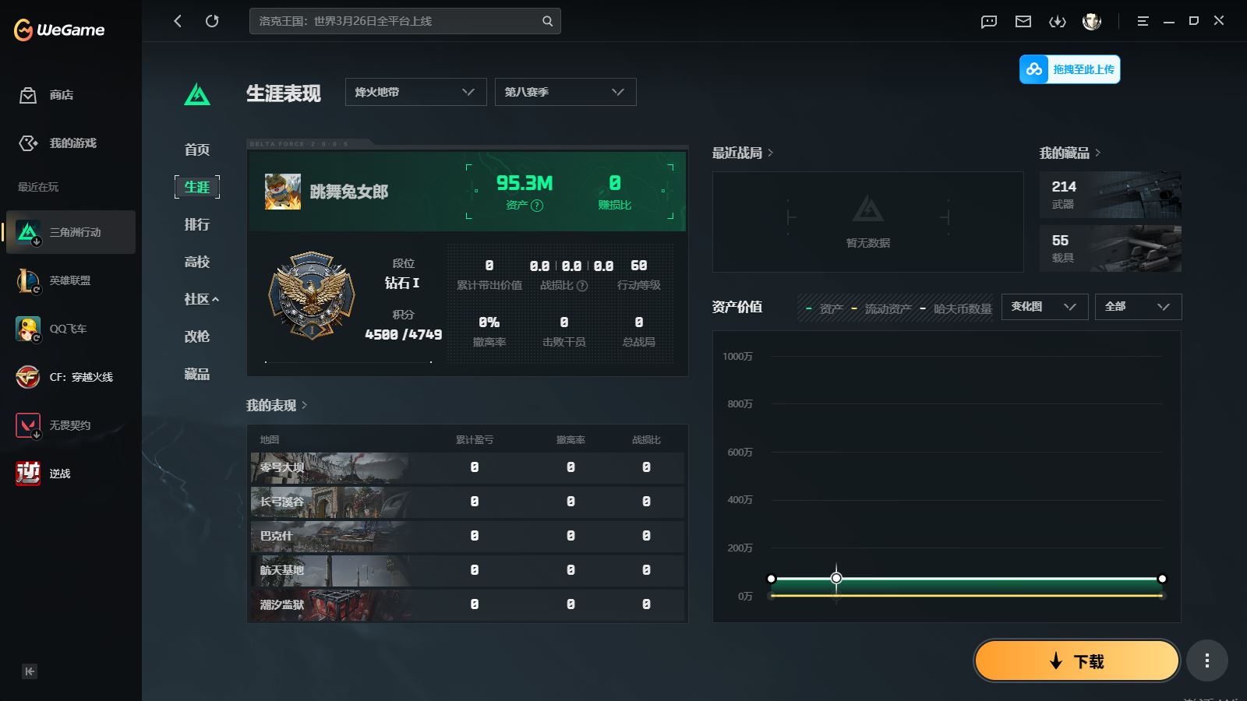Viewport: 1247px width, 701px height.
Task: Select 英雄联盟 in the game sidebar
Action: click(70, 280)
